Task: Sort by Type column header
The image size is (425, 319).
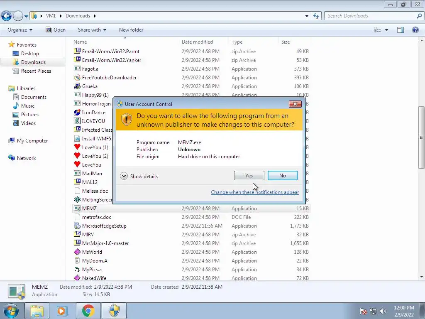Action: (254, 42)
